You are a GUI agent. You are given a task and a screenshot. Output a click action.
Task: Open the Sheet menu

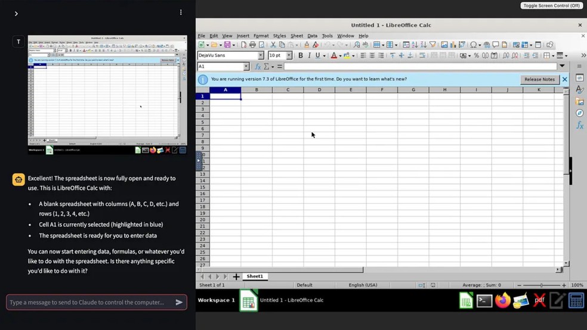(x=296, y=36)
